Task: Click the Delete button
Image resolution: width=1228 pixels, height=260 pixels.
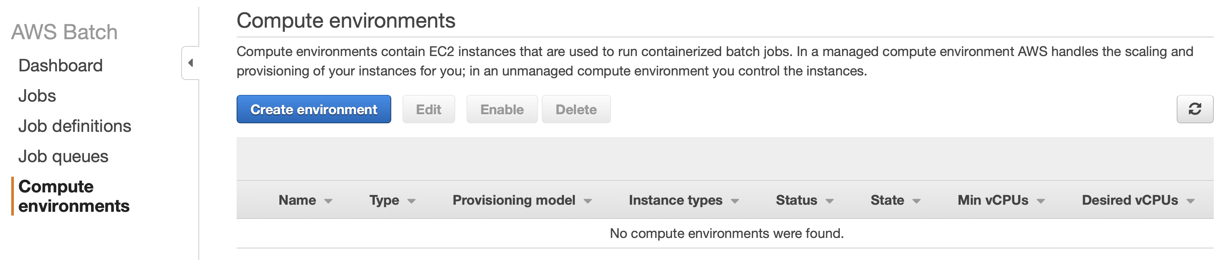Action: pos(576,109)
